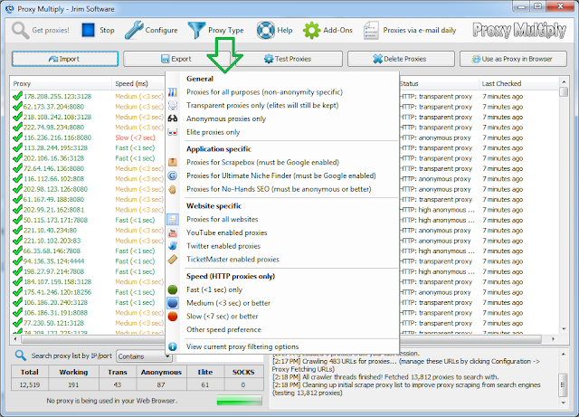Choose Anonymous proxies only
This screenshot has width=579, height=417.
pos(226,118)
